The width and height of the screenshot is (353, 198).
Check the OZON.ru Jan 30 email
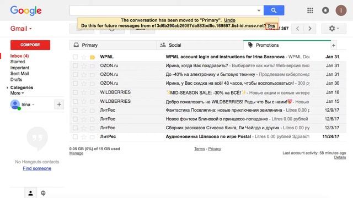75,83
